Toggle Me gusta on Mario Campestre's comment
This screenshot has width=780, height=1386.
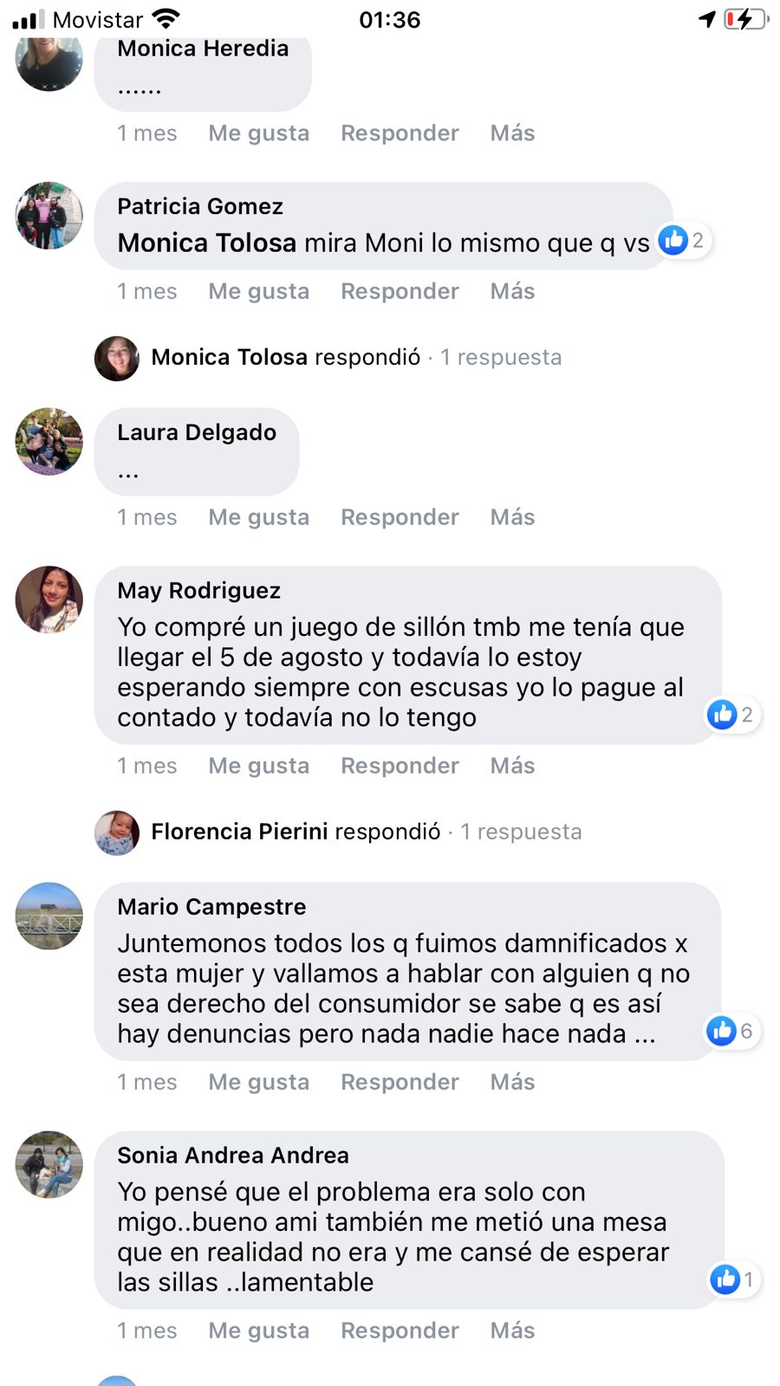coord(258,1082)
